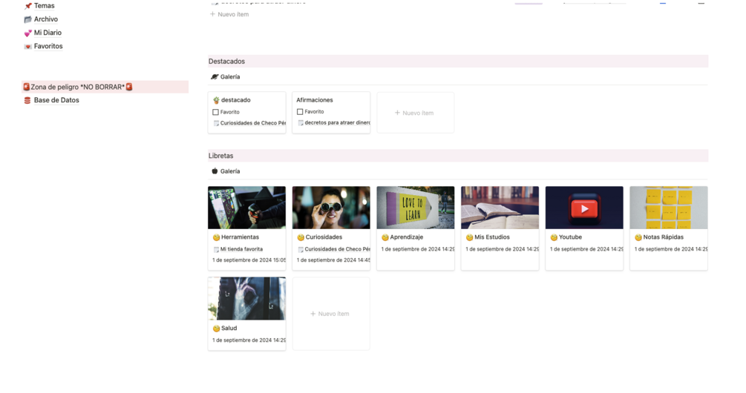Toggle Favorito checkbox on destacado card
746x393 pixels.
coord(215,112)
